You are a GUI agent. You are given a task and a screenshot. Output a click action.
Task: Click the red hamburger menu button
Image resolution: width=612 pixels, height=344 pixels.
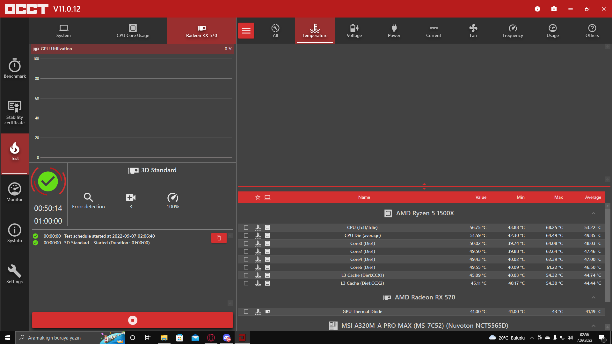[x=246, y=31]
